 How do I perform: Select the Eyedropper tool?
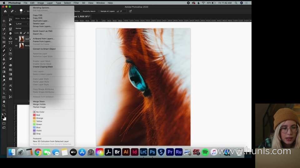coord(4,46)
